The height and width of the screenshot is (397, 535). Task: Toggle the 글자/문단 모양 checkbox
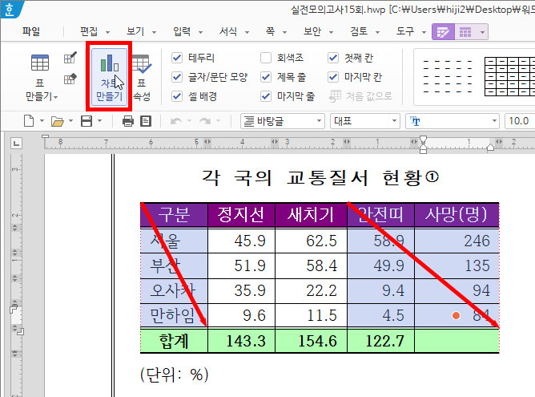177,77
